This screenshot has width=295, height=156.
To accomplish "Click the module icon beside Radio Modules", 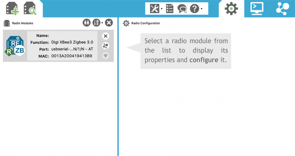I will pyautogui.click(x=7, y=23).
